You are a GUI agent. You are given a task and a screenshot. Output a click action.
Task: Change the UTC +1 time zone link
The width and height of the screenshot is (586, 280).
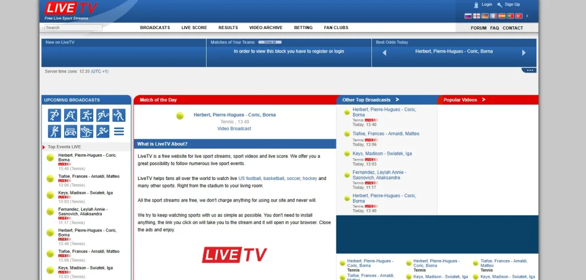tap(100, 71)
